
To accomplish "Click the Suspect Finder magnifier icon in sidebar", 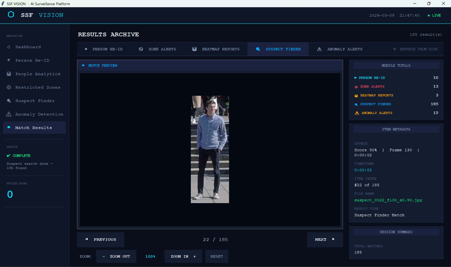I will click(9, 101).
